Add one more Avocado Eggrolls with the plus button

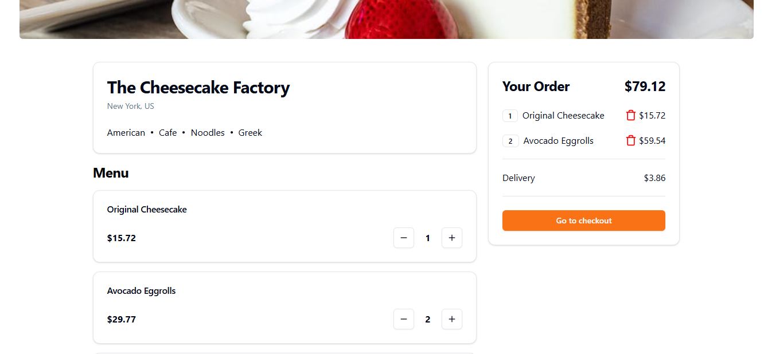[452, 319]
